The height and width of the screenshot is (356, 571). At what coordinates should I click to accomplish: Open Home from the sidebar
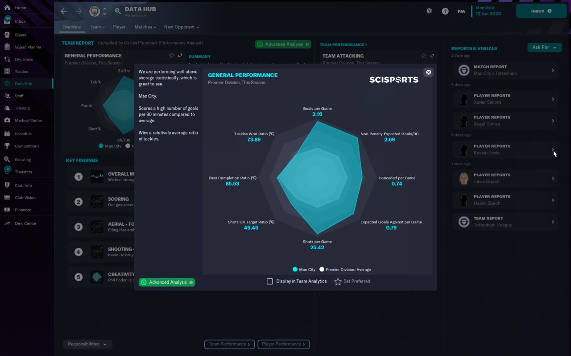[x=27, y=8]
